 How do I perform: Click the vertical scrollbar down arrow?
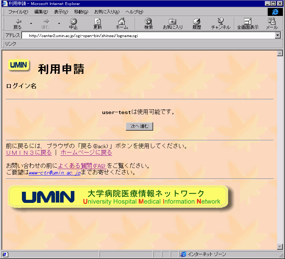[280, 246]
